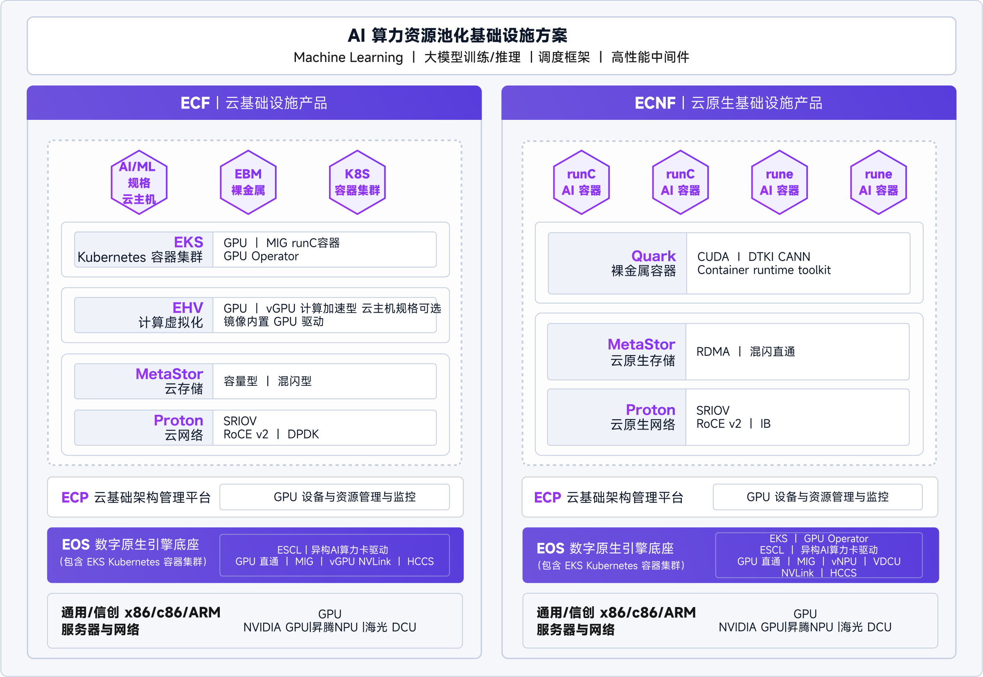983x677 pixels.
Task: Click the AI/ML 规格云主机 hexagon
Action: pyautogui.click(x=139, y=182)
